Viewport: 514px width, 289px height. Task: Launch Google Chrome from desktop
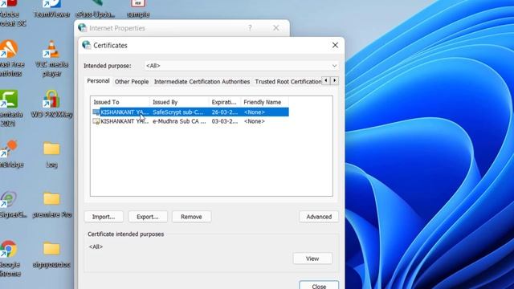[9, 258]
